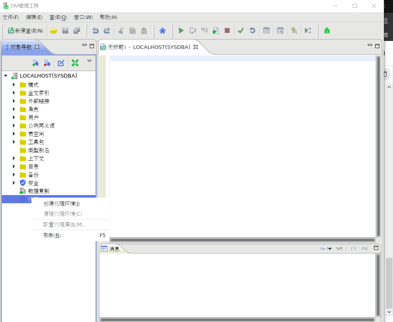The image size is (393, 322).
Task: Choose 刷新(R) in the context menu
Action: (52, 235)
